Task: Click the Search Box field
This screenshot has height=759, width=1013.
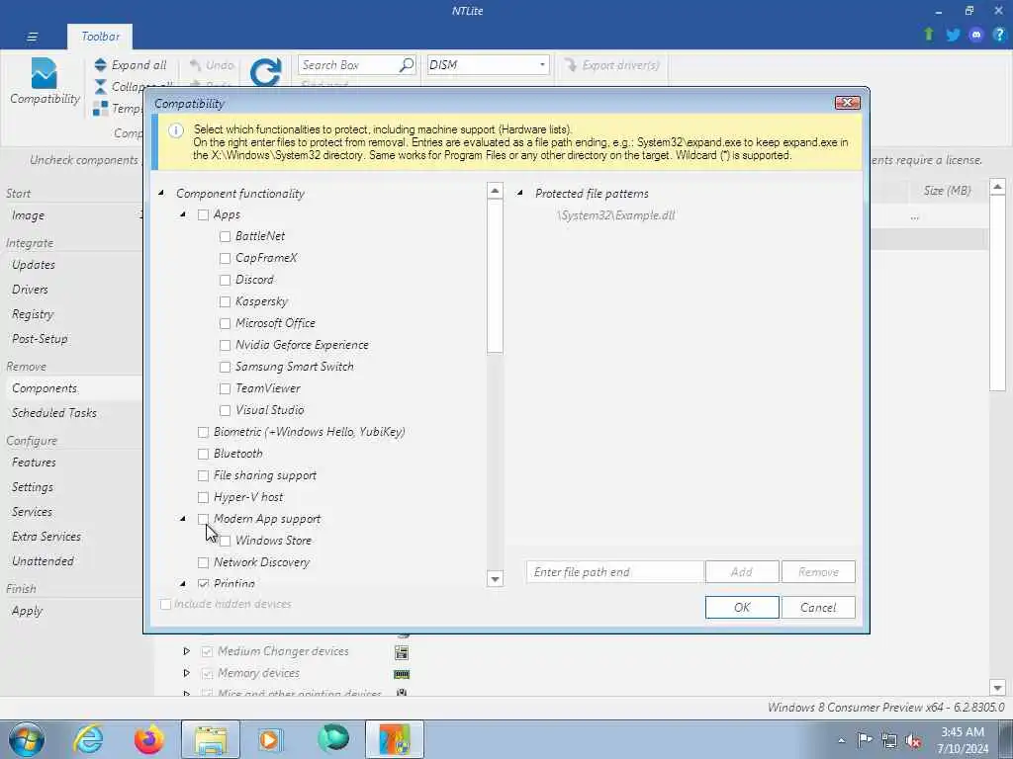Action: pos(349,64)
